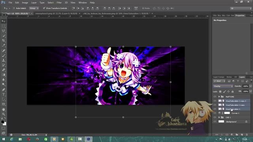
Task: Hide Hue/Saturation 1 copy 2 layer
Action: (215, 101)
